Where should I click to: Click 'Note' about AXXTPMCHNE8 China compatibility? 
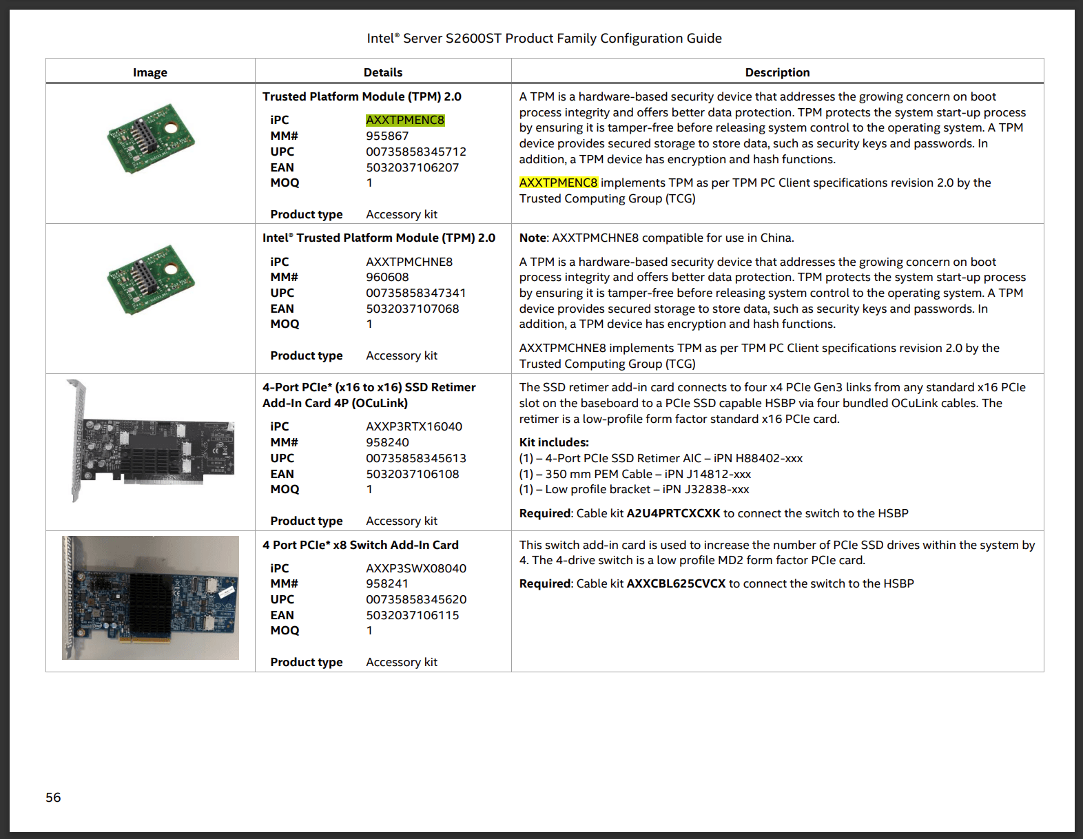click(657, 238)
